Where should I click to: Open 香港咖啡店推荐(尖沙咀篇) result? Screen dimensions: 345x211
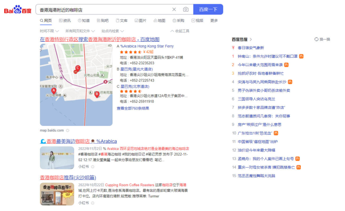click(x=68, y=178)
